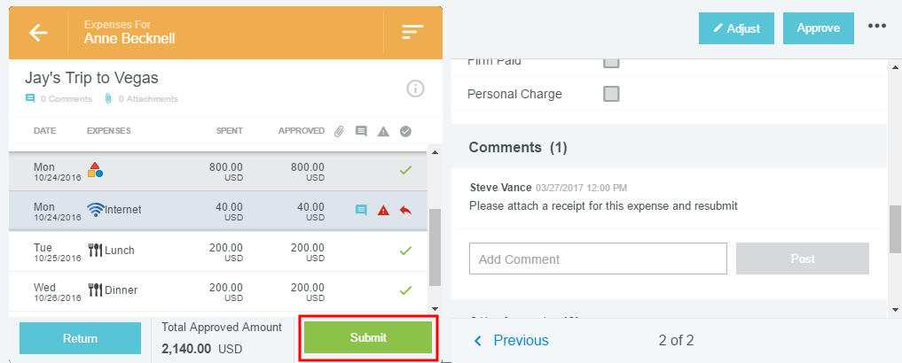902x363 pixels.
Task: Click the back arrow in the orange header
Action: pos(37,33)
